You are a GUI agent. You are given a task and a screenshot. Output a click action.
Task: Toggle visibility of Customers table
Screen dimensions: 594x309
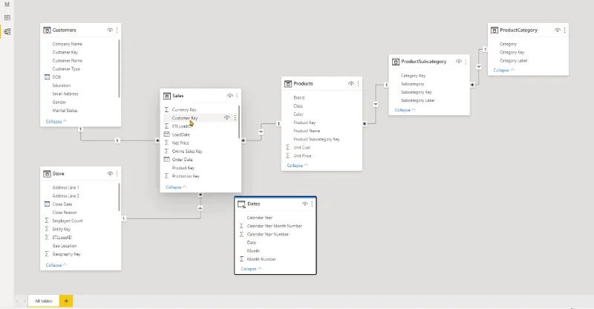110,30
